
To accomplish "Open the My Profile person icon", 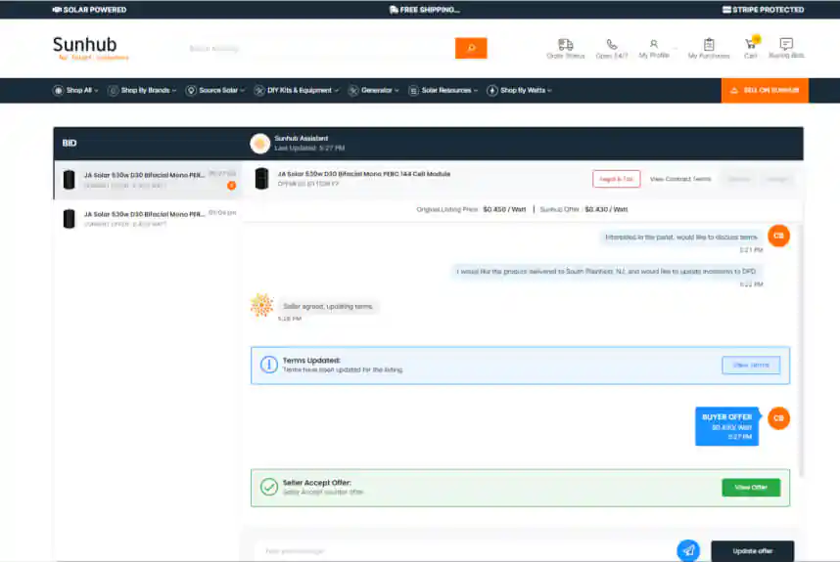I will 654,44.
